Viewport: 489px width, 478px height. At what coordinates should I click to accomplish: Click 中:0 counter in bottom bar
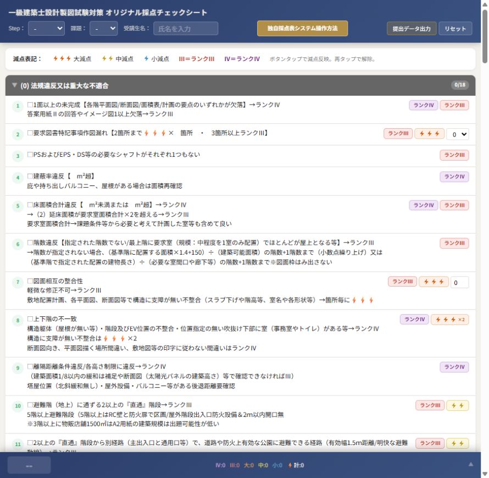pyautogui.click(x=263, y=465)
